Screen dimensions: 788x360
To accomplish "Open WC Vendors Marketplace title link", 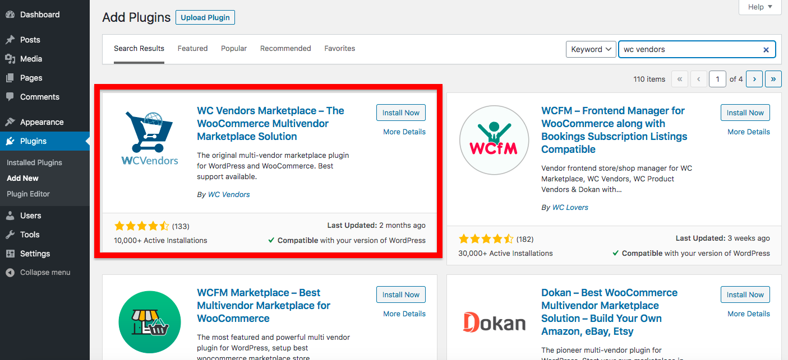I will click(270, 124).
